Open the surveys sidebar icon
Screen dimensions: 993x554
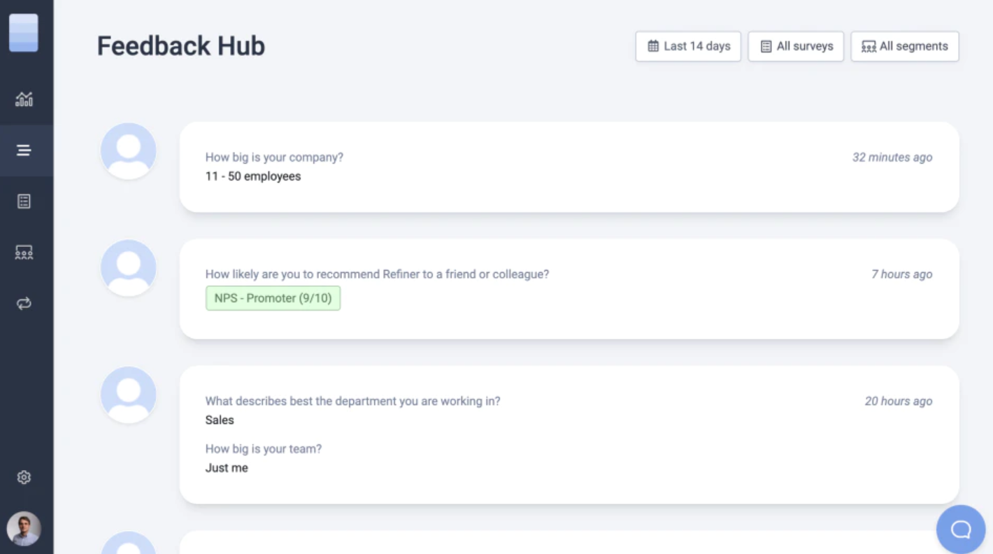[24, 201]
